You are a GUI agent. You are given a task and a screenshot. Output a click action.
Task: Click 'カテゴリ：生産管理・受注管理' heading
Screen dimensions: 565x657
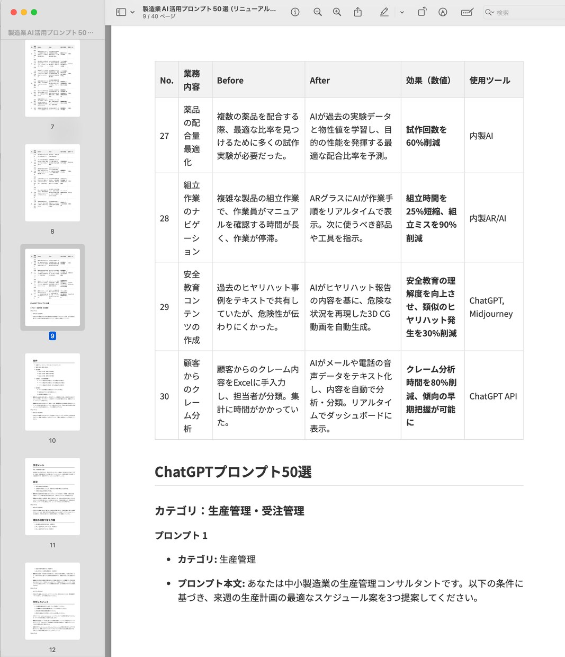pos(229,511)
